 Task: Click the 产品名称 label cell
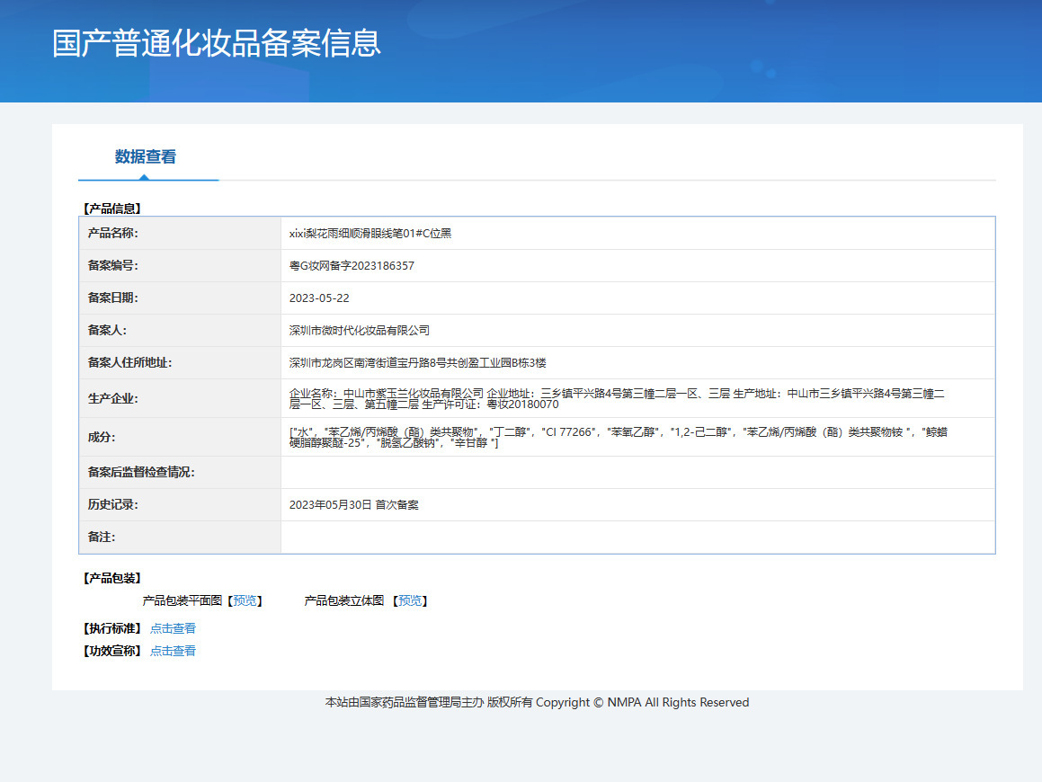[180, 233]
